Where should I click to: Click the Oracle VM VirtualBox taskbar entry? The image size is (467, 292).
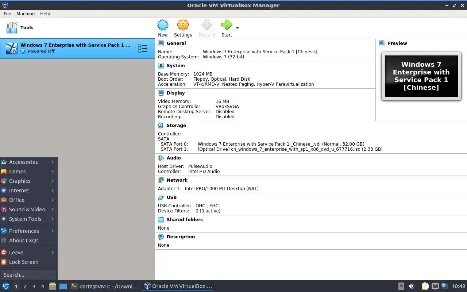pos(178,286)
